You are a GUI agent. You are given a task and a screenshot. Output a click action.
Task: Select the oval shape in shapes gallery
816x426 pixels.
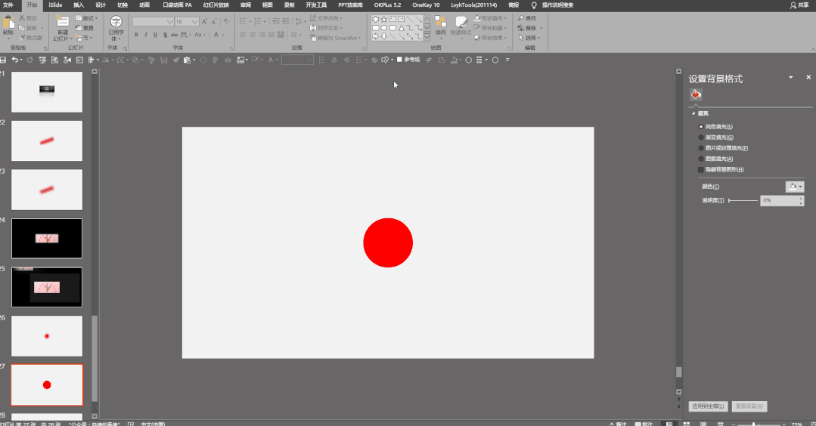[384, 27]
